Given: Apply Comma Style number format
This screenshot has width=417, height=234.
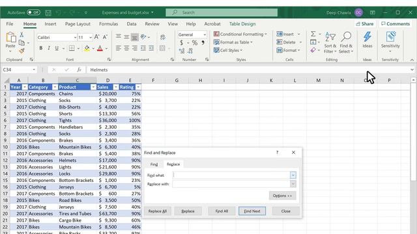Looking at the screenshot, I should click(x=203, y=43).
